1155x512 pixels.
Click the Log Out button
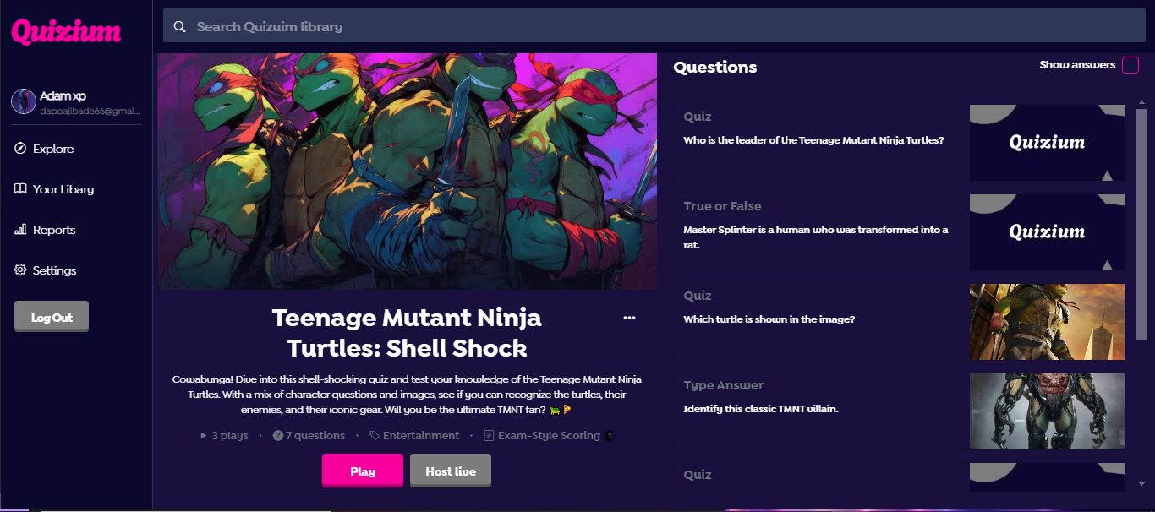[x=52, y=317]
